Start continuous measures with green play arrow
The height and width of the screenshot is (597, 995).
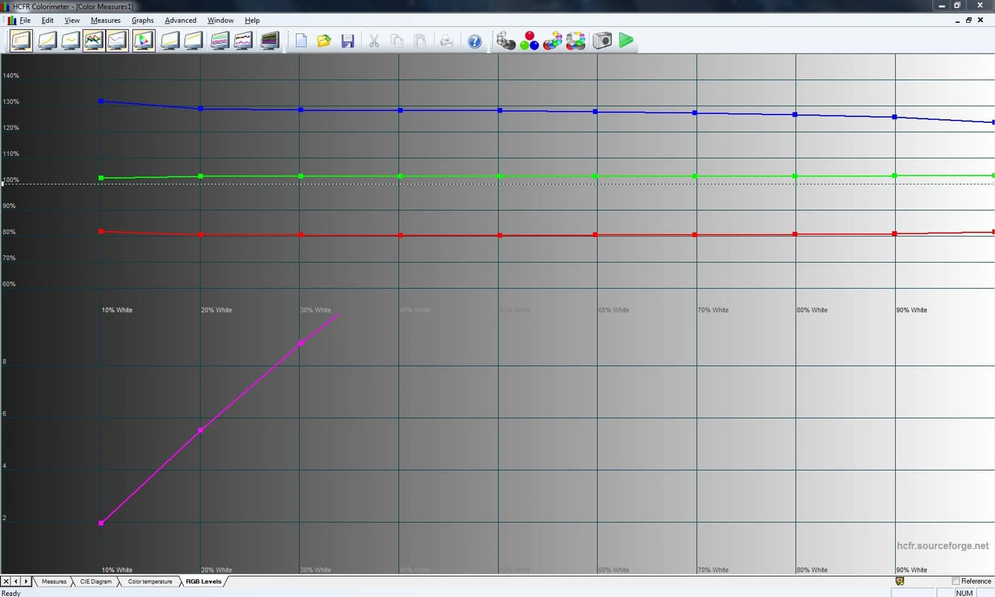pos(626,40)
